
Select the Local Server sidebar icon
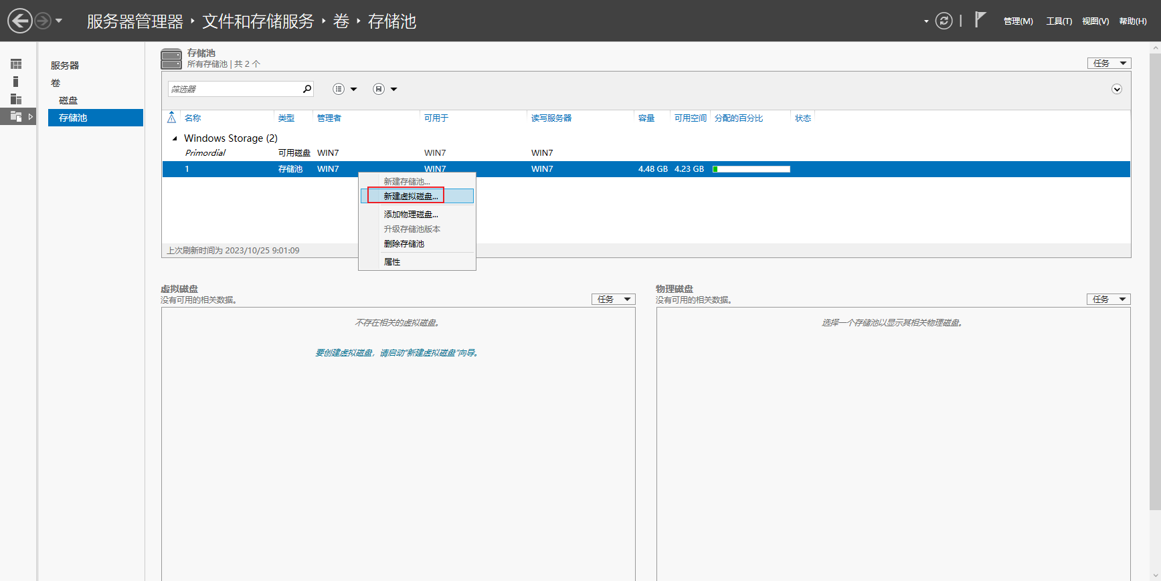16,82
